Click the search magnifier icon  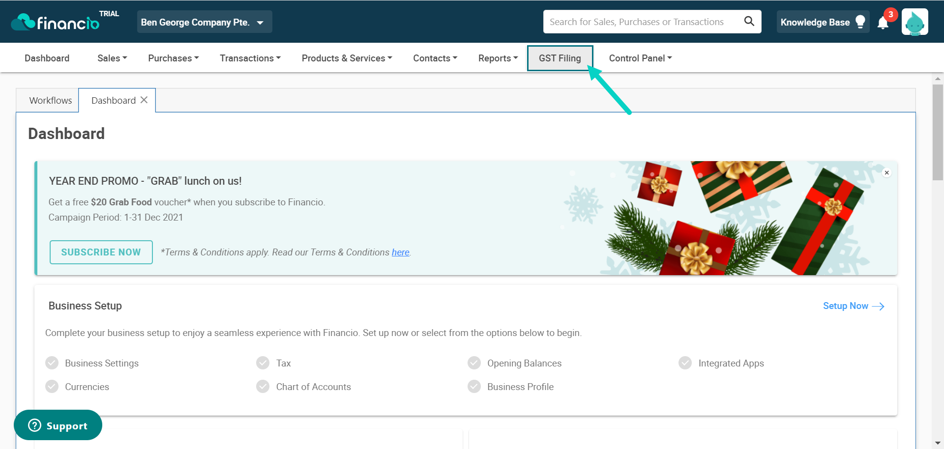tap(749, 21)
